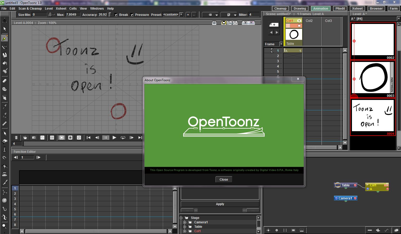401x234 pixels.
Task: Click the new level icon in the Xsheet panel
Action: pyautogui.click(x=274, y=24)
